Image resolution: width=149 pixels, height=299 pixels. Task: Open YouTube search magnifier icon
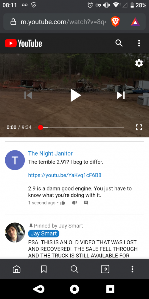pos(119,43)
